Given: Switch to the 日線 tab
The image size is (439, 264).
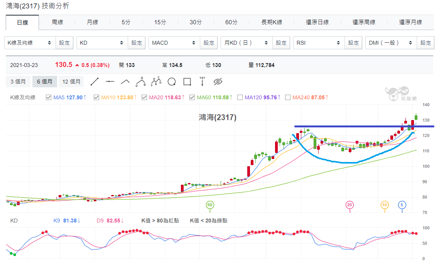Looking at the screenshot, I should pos(22,22).
